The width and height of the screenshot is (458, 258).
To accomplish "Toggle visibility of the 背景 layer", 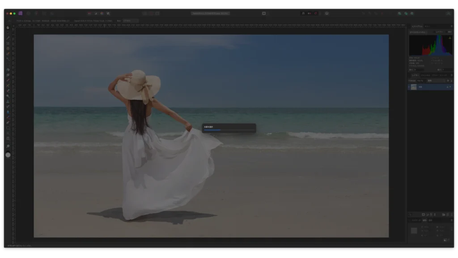I will click(x=450, y=87).
